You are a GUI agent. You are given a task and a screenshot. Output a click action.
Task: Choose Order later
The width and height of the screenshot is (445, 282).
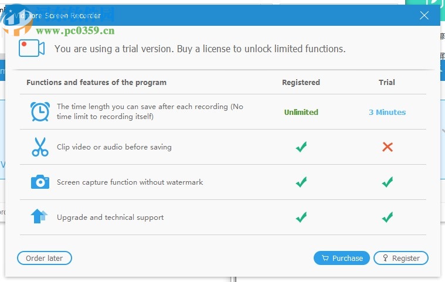tap(45, 258)
